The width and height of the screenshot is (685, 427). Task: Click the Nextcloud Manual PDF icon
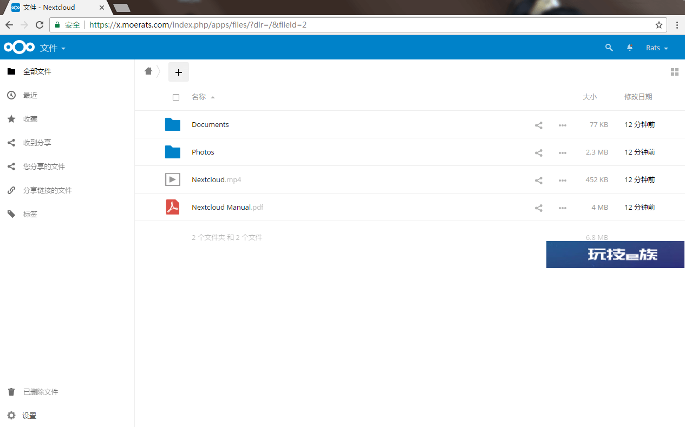coord(173,207)
